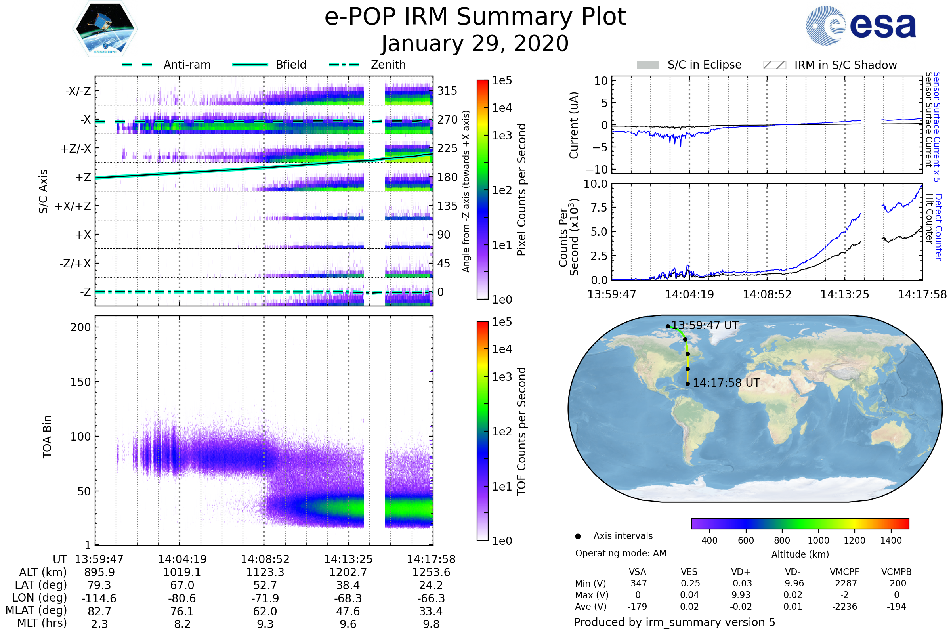Screen dimensions: 951x634
Task: Click the VMCPF column header in voltage table
Action: pos(844,572)
